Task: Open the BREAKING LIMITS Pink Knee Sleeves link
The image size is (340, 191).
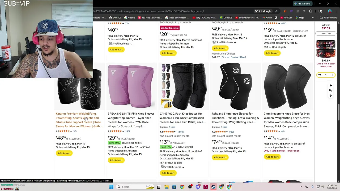Action: 131,120
